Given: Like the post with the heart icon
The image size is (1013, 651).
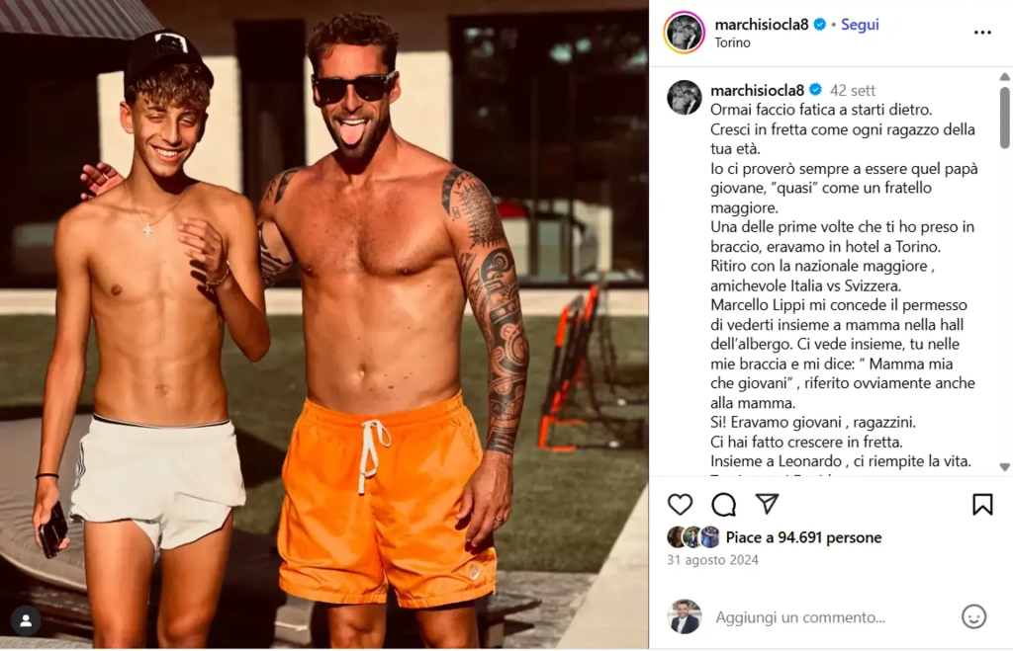Looking at the screenshot, I should (x=680, y=505).
